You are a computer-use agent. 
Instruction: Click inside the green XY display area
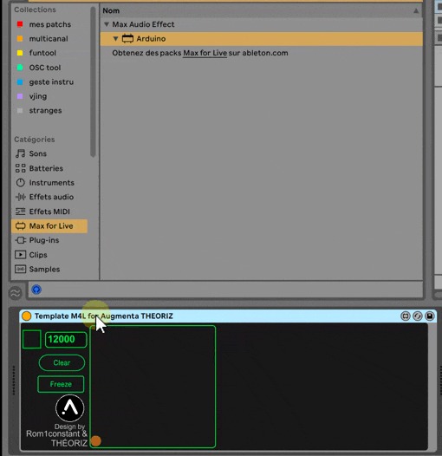click(153, 387)
